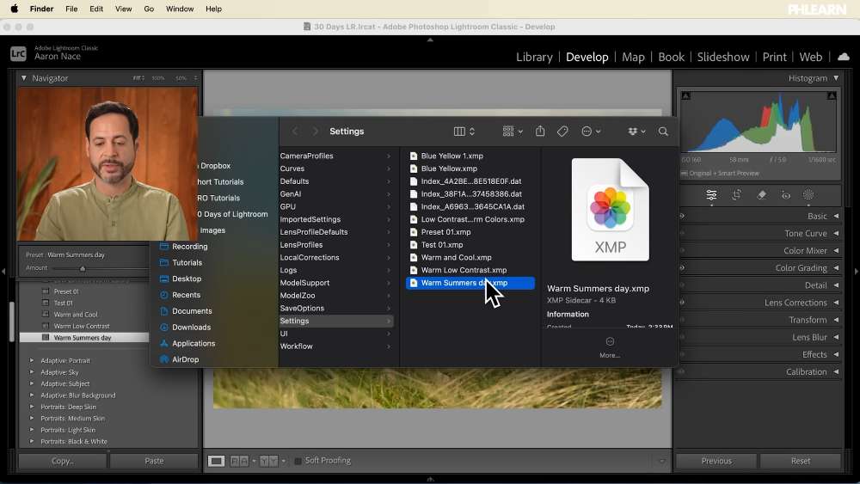This screenshot has width=860, height=484.
Task: Enable the Soft Proofing checkbox
Action: (x=298, y=461)
